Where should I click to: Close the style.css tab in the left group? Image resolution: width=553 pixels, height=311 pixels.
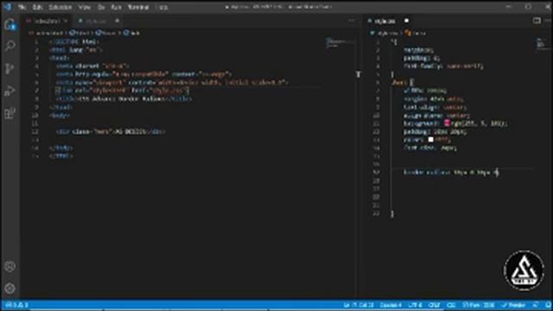(x=118, y=21)
